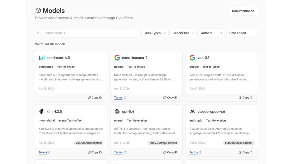Click the nano-banana-2 Google logo
Viewport: 292px width, 164px height.
pyautogui.click(x=117, y=58)
